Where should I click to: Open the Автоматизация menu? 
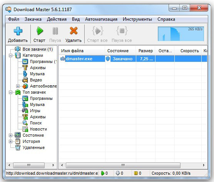pyautogui.click(x=101, y=19)
